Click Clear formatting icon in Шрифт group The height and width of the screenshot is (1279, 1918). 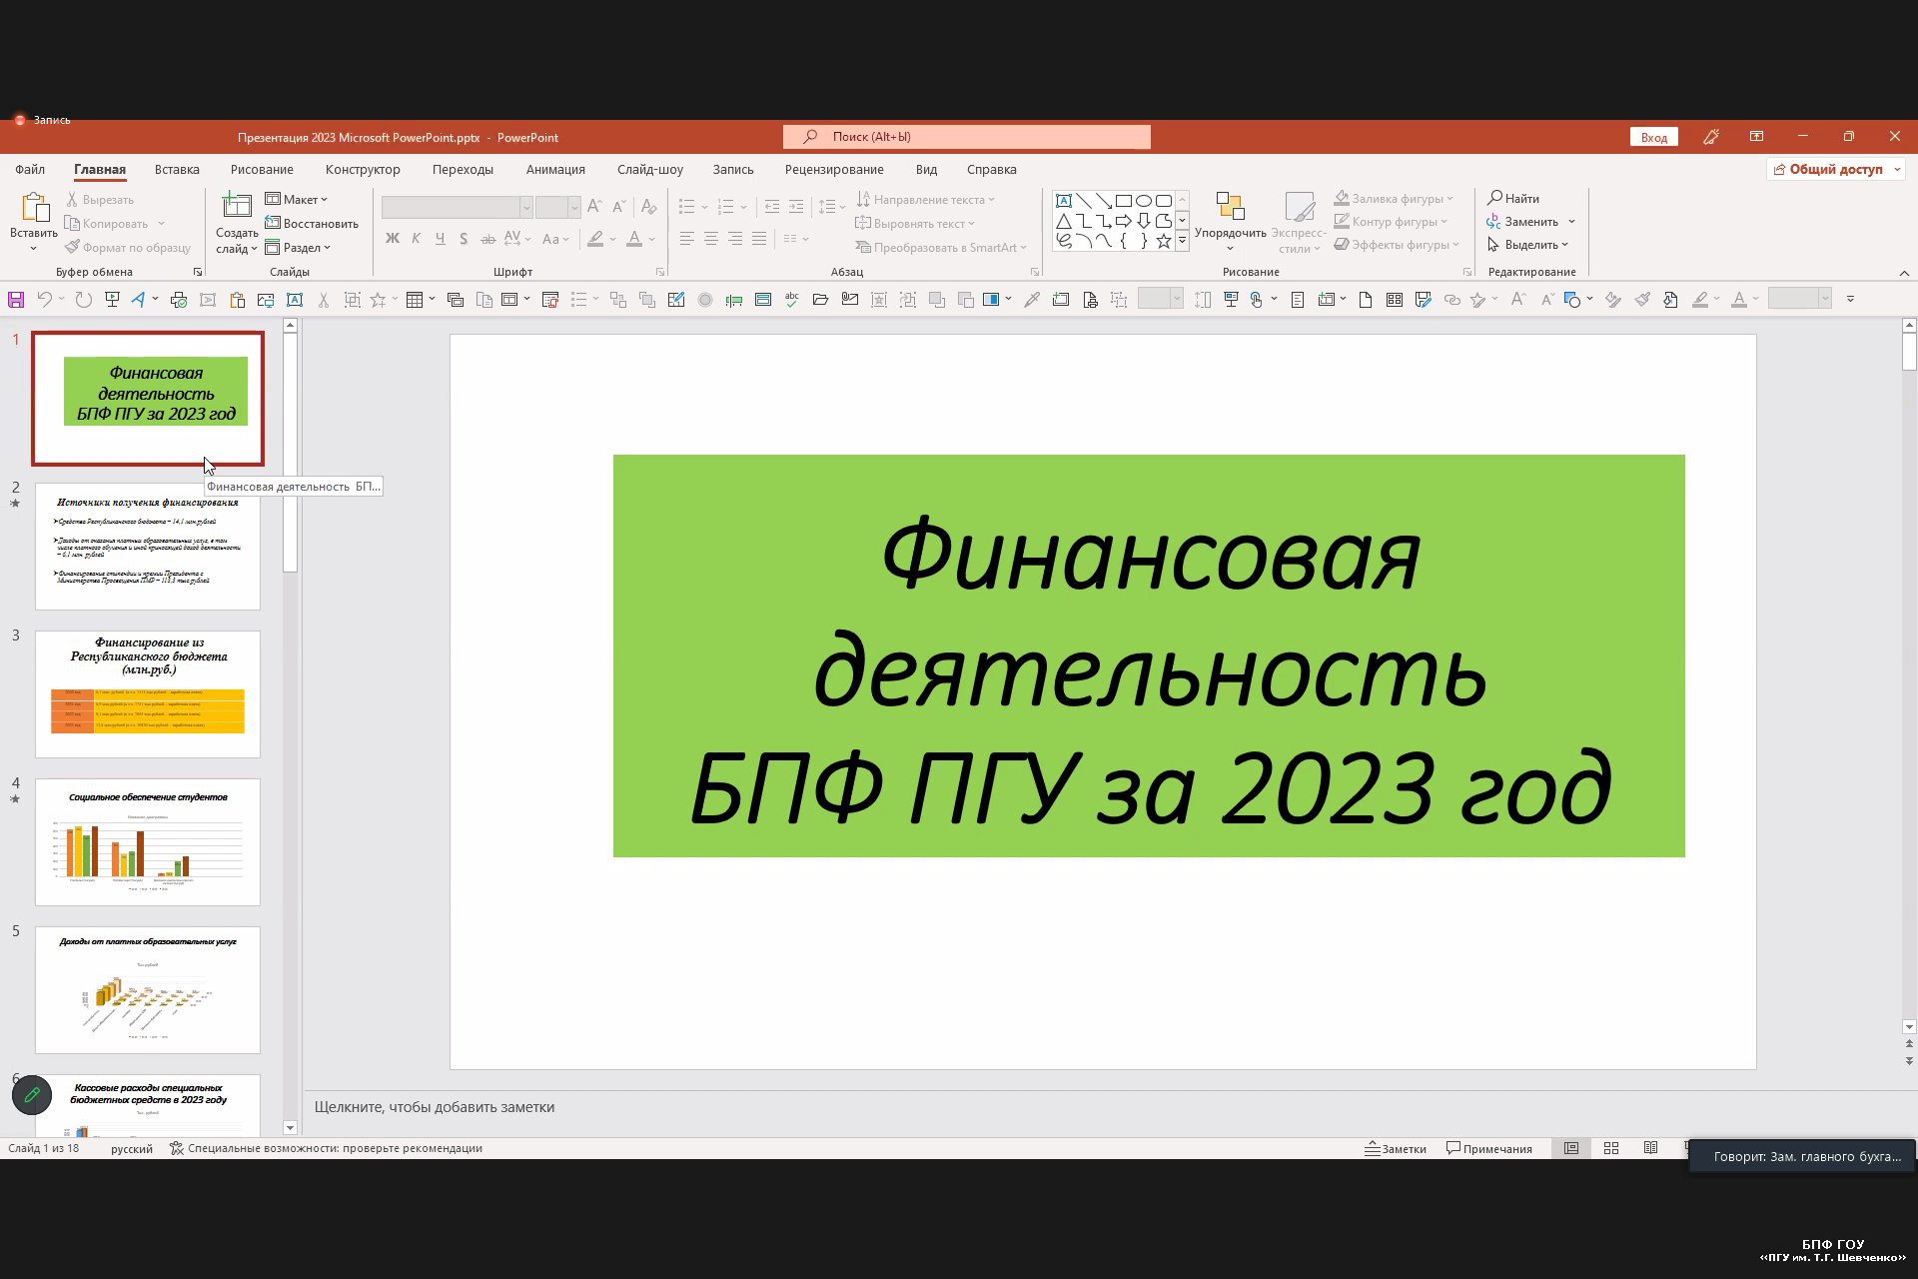pos(648,207)
